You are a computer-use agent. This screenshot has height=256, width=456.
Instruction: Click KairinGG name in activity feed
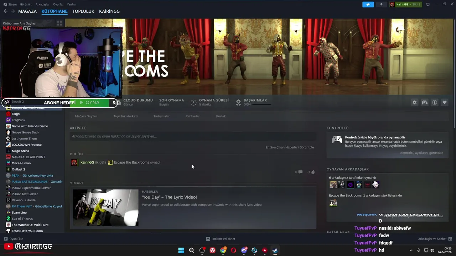click(x=87, y=162)
